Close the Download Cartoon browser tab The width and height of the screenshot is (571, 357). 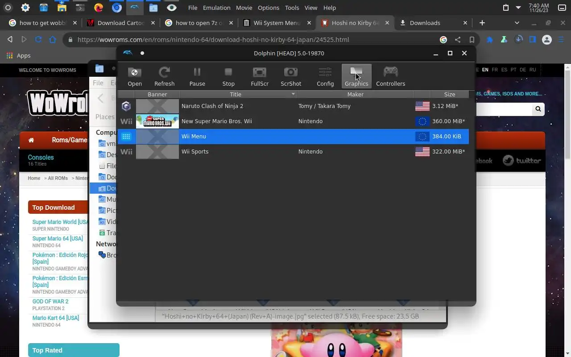click(x=153, y=23)
